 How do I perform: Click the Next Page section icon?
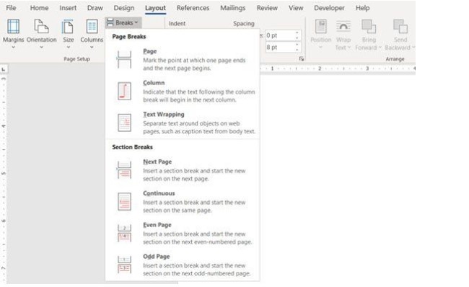[124, 169]
